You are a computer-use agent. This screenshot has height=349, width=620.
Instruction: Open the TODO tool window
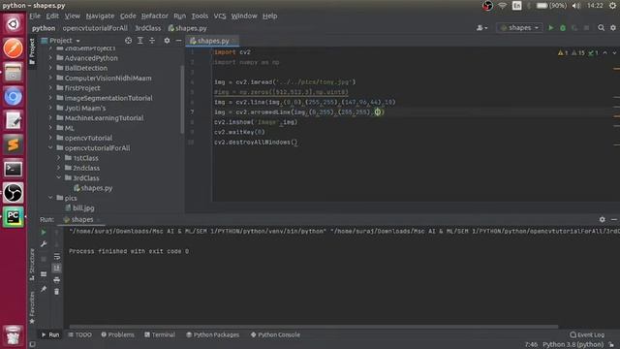(x=79, y=334)
